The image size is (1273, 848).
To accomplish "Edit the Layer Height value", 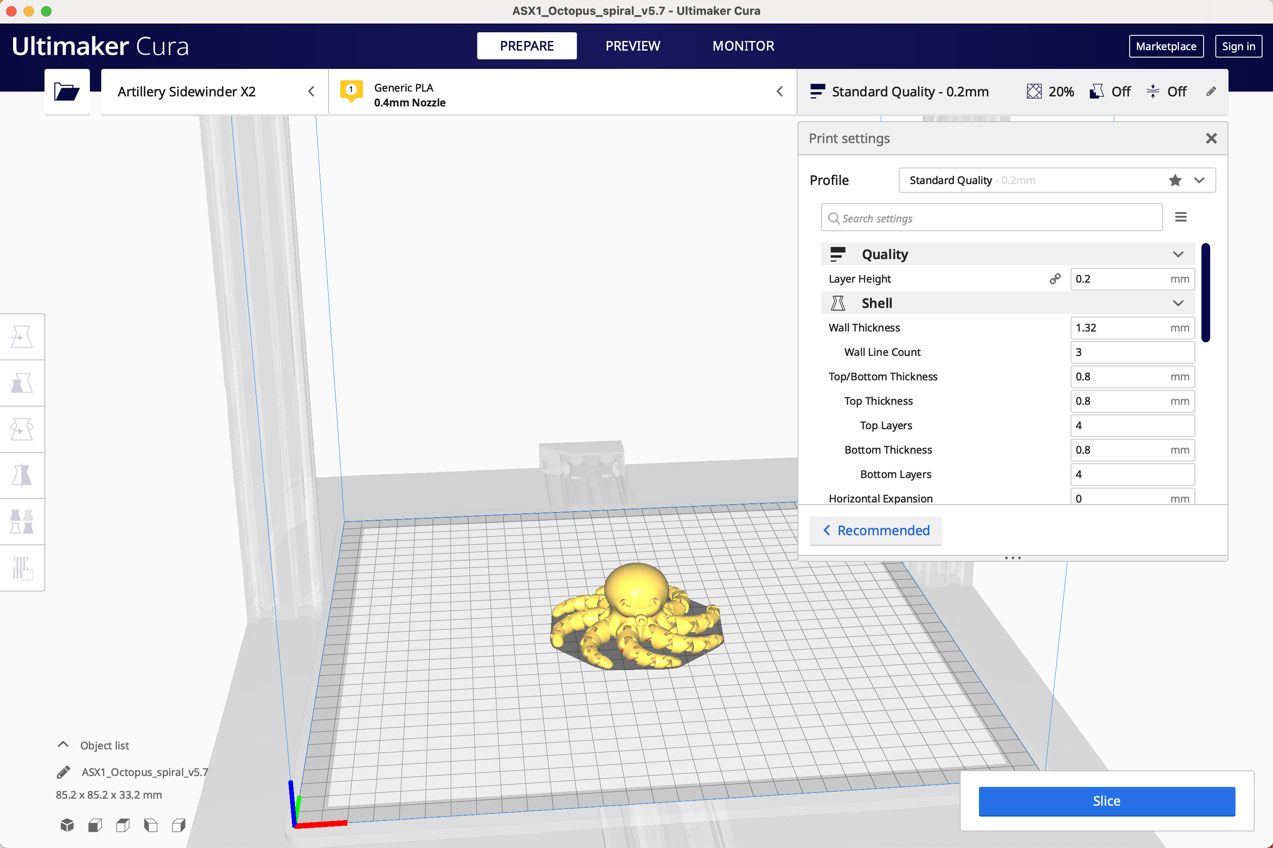I will pyautogui.click(x=1133, y=279).
